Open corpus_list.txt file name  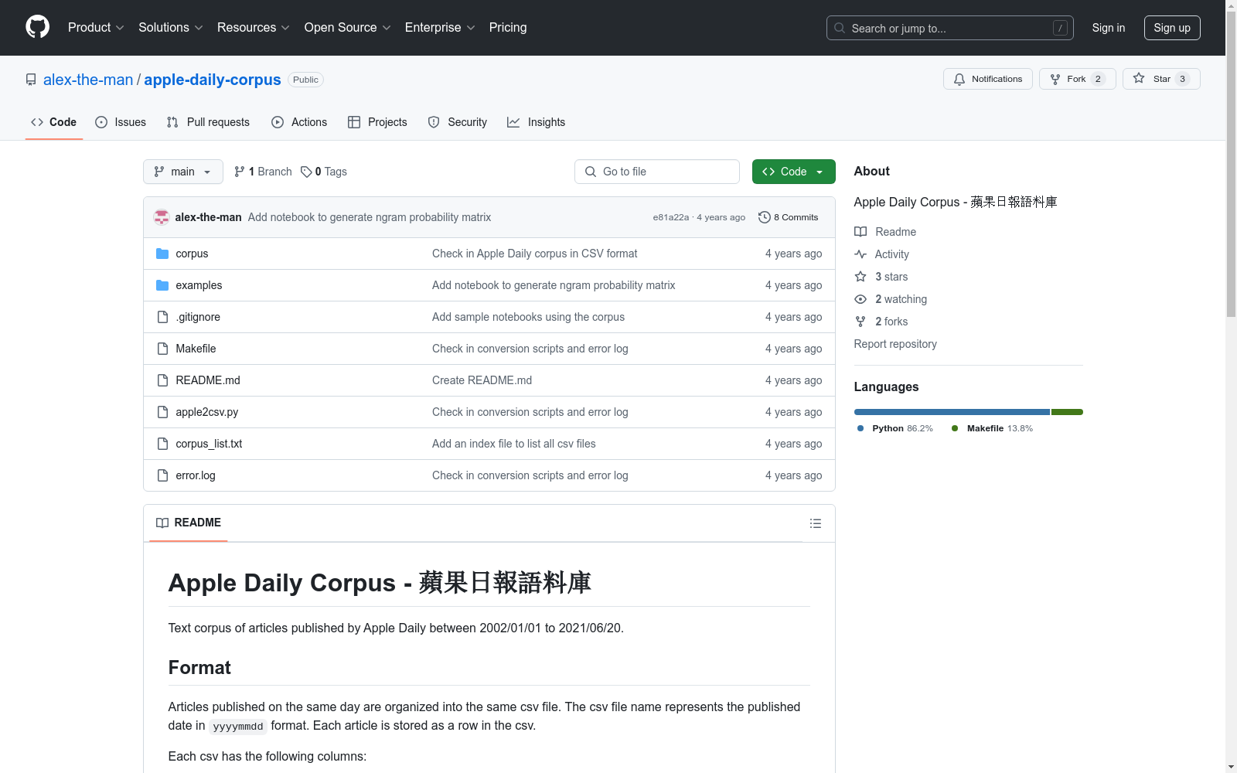point(209,444)
